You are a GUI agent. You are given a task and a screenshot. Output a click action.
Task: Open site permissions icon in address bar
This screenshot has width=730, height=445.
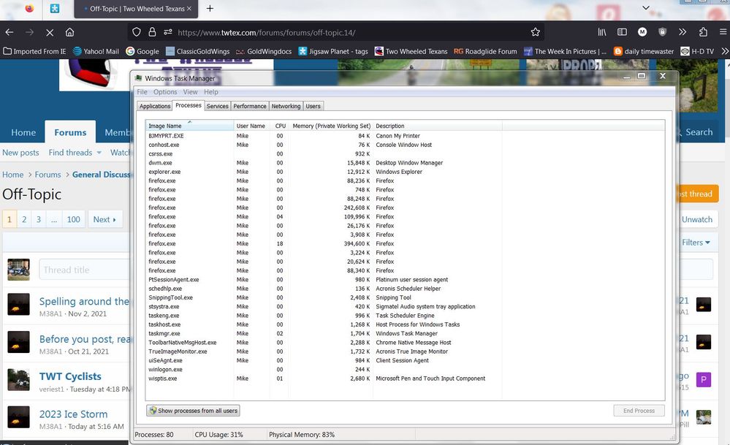click(x=167, y=32)
